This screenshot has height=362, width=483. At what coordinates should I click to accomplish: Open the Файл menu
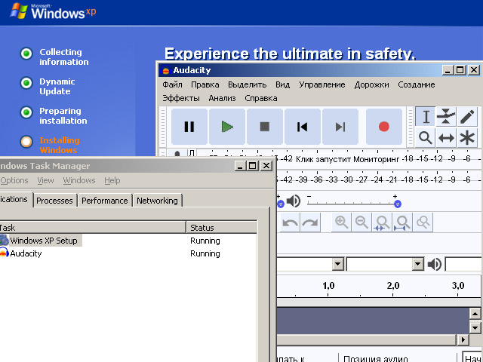coord(172,84)
